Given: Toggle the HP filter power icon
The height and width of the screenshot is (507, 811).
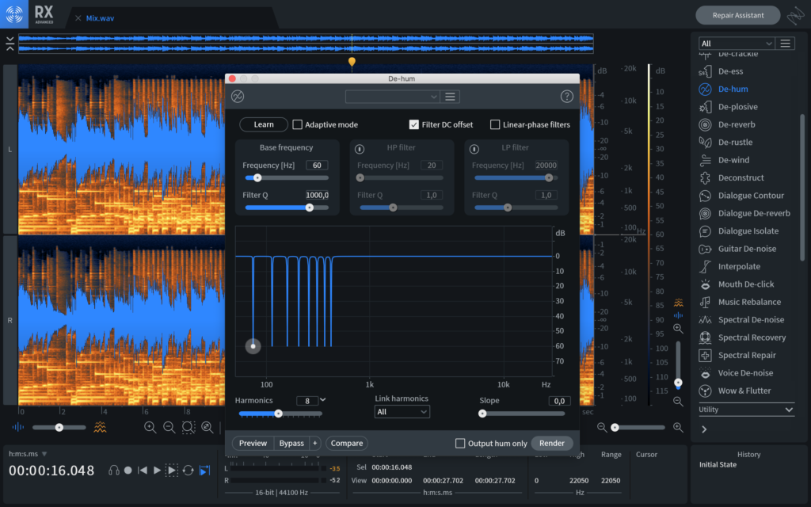Looking at the screenshot, I should (x=360, y=148).
